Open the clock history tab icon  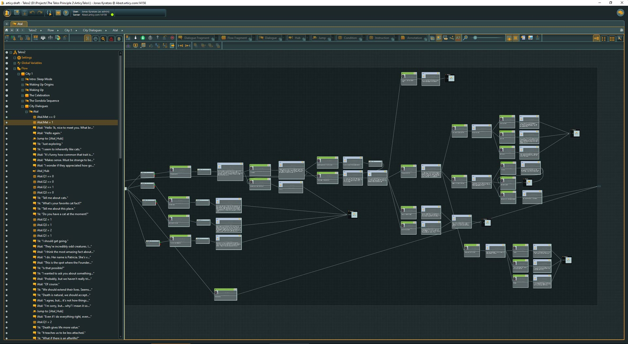click(x=96, y=39)
